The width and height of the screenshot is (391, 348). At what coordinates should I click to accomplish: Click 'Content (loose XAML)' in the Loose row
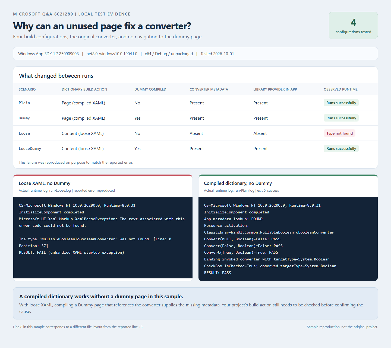(83, 133)
